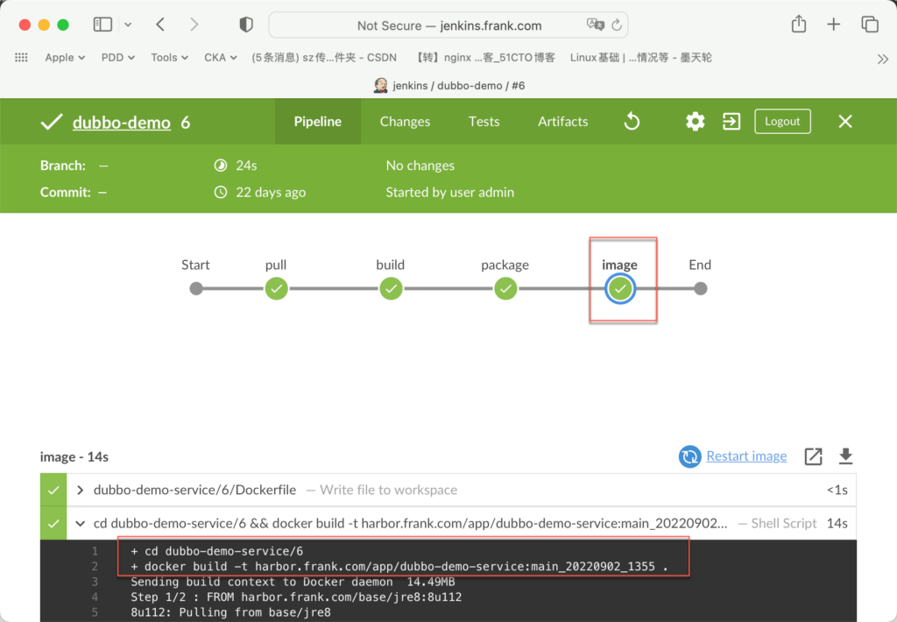Click the success checkmark beside dubbo-demo title
Screen dimensions: 897x622
[x=52, y=122]
